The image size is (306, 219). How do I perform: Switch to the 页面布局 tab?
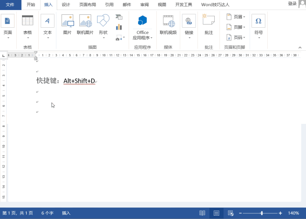pyautogui.click(x=87, y=5)
